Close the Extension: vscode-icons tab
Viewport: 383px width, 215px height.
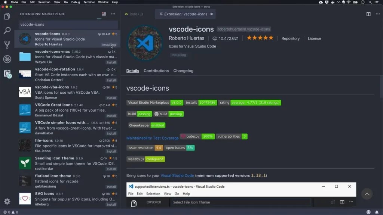coord(212,14)
